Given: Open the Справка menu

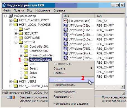Looking at the screenshot, I should click(x=59, y=10).
